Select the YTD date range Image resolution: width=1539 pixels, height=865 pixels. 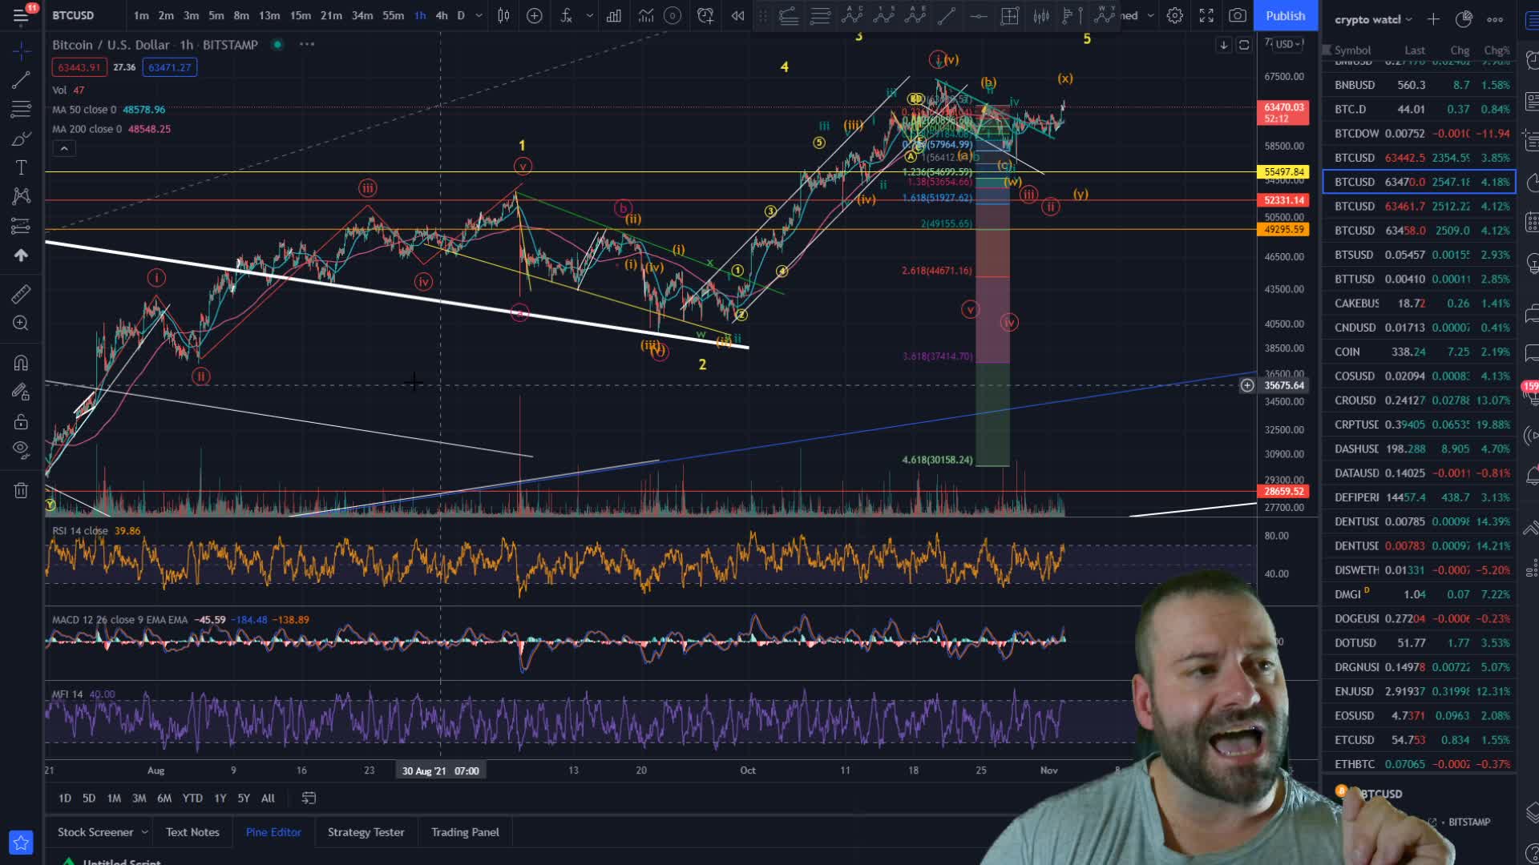[192, 798]
